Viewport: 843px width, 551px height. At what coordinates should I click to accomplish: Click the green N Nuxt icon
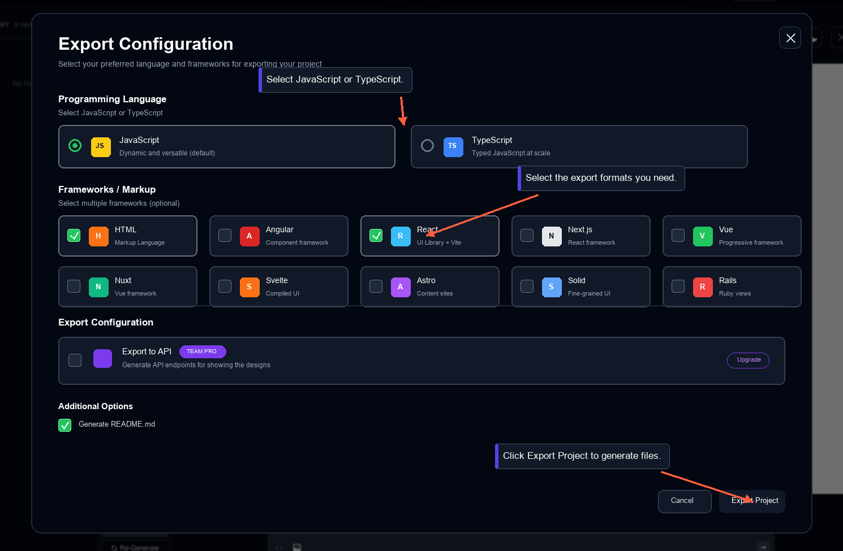98,287
